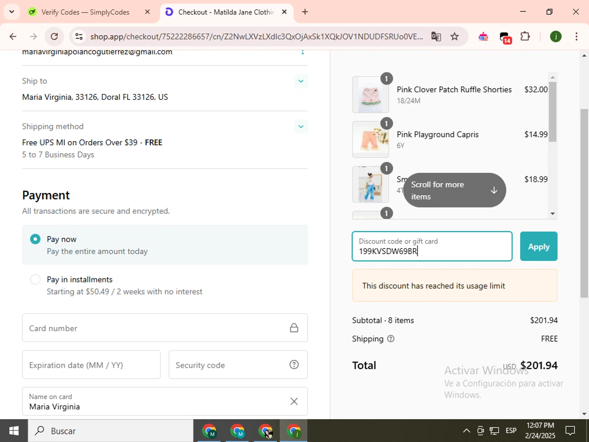Show the security code help icon
Viewport: 589px width, 442px height.
click(294, 365)
